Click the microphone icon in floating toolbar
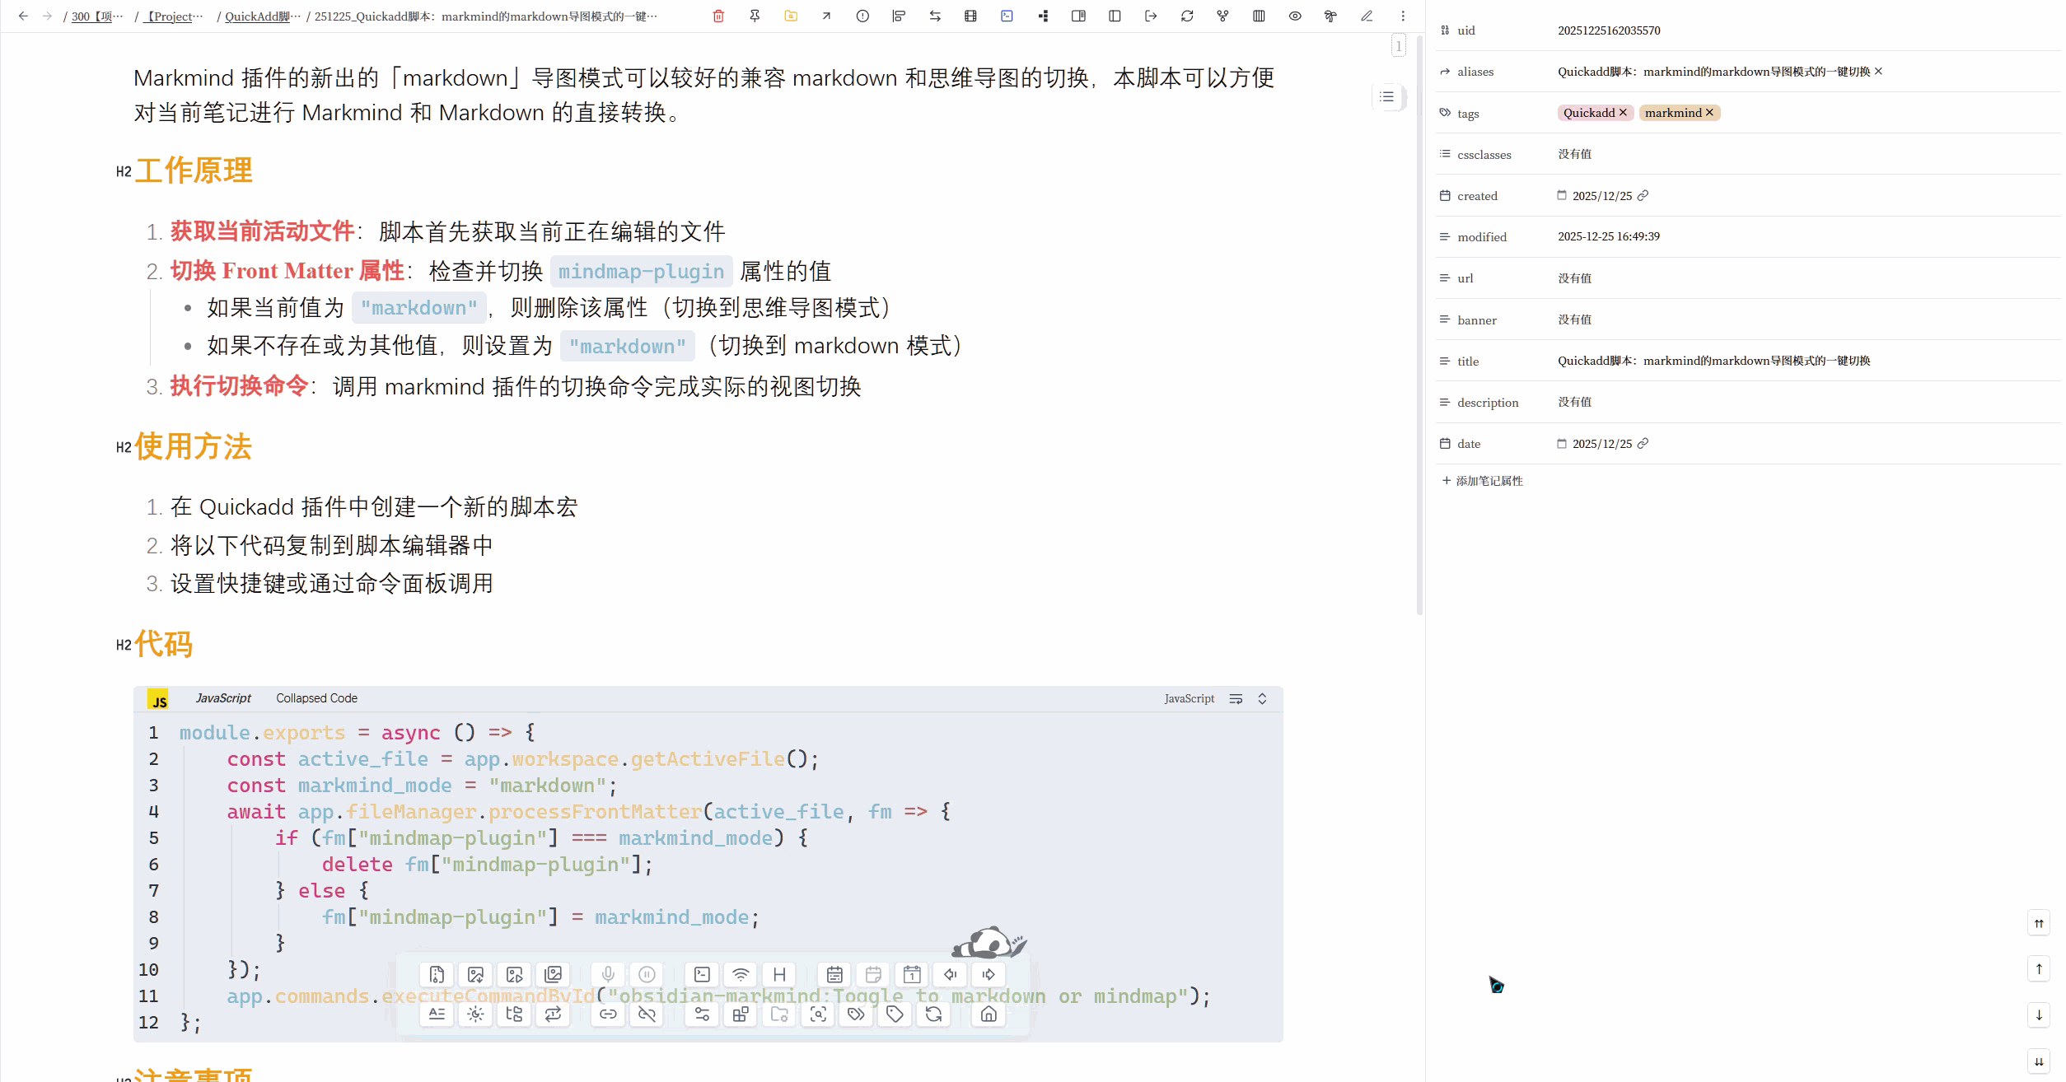This screenshot has height=1082, width=2066. [608, 974]
